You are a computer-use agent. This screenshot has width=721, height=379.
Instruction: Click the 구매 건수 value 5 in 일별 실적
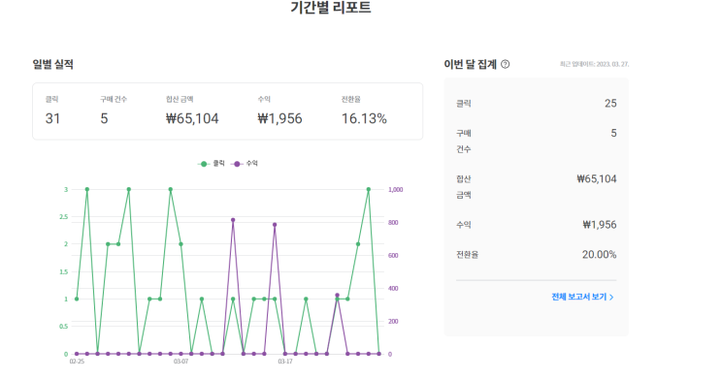pos(105,118)
